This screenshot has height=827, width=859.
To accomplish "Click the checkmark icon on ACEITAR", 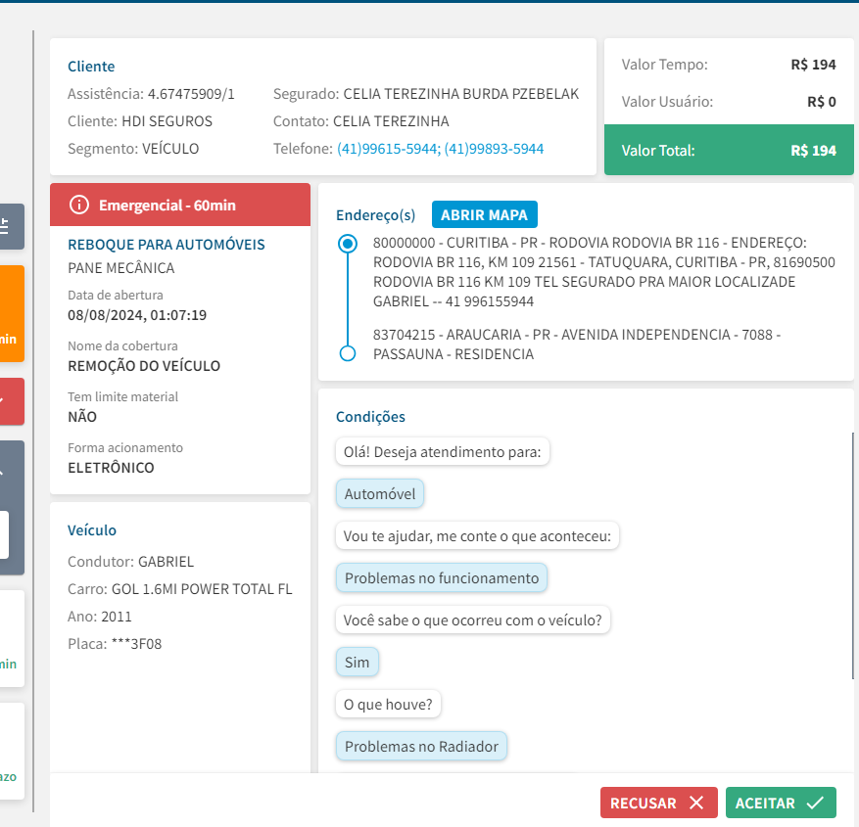I will pos(815,803).
